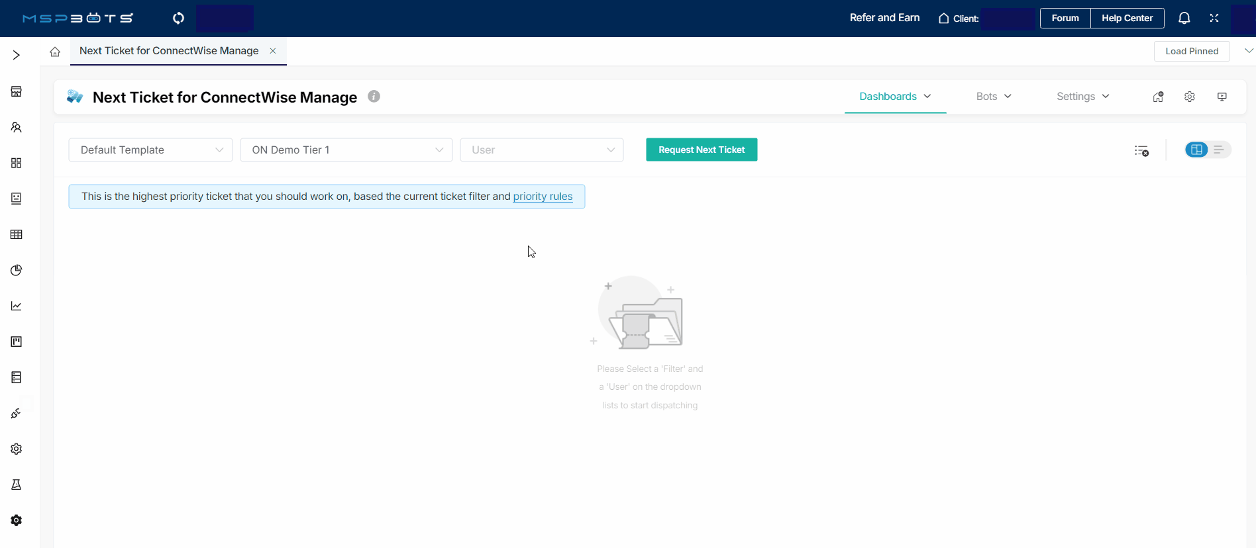Image resolution: width=1256 pixels, height=548 pixels.
Task: Expand the left sidebar with the arrow
Action: pos(17,55)
